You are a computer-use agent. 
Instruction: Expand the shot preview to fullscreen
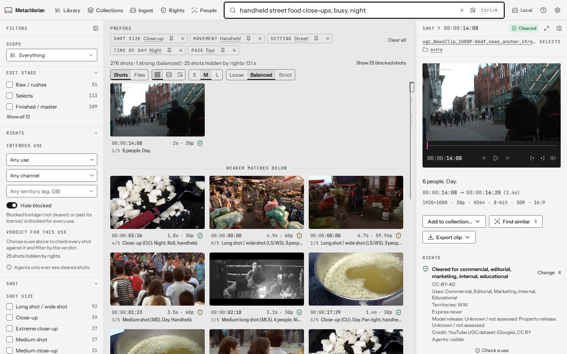tap(547, 28)
